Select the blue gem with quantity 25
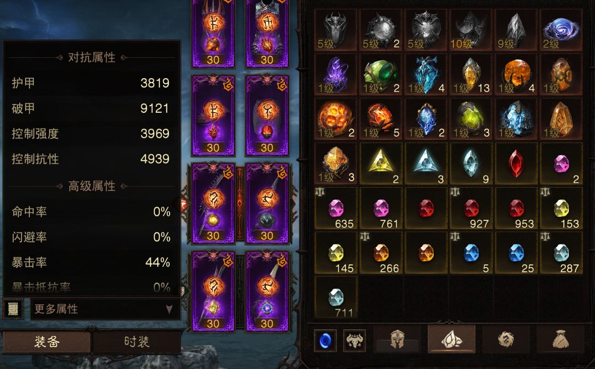 pos(517,253)
